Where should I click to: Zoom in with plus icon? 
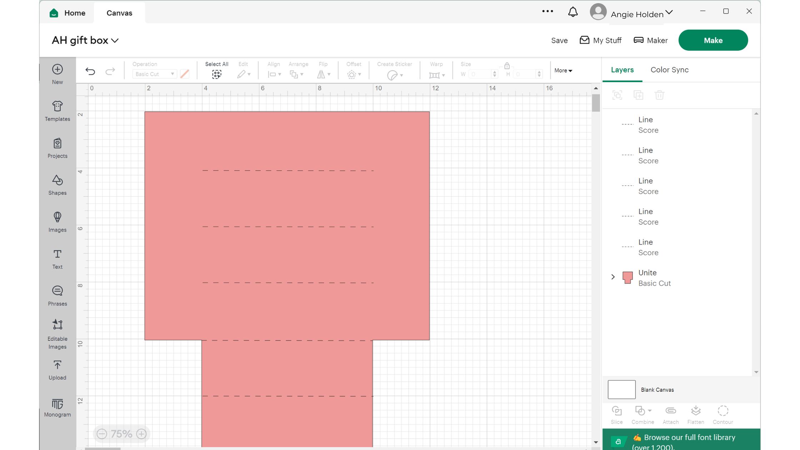click(141, 434)
